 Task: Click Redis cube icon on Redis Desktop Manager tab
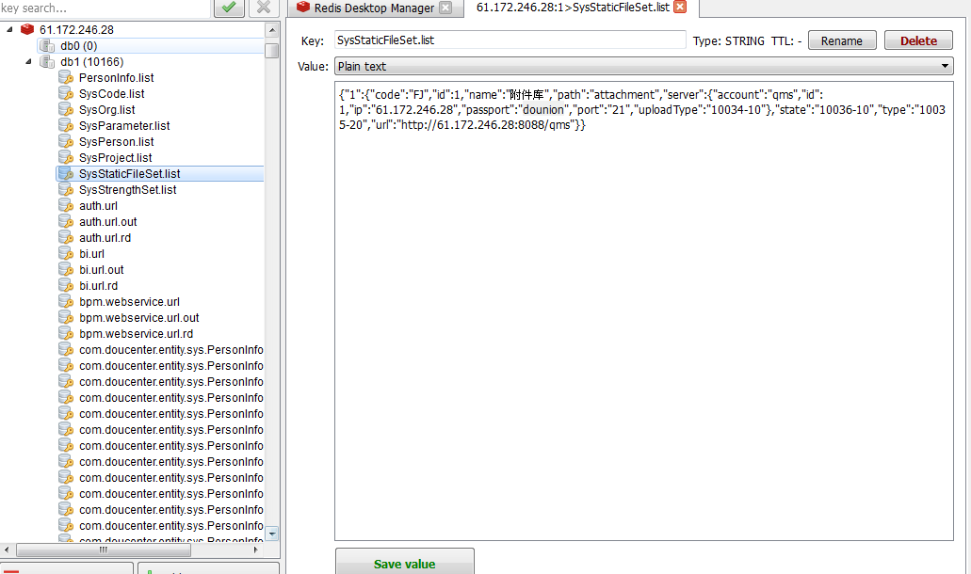point(303,8)
